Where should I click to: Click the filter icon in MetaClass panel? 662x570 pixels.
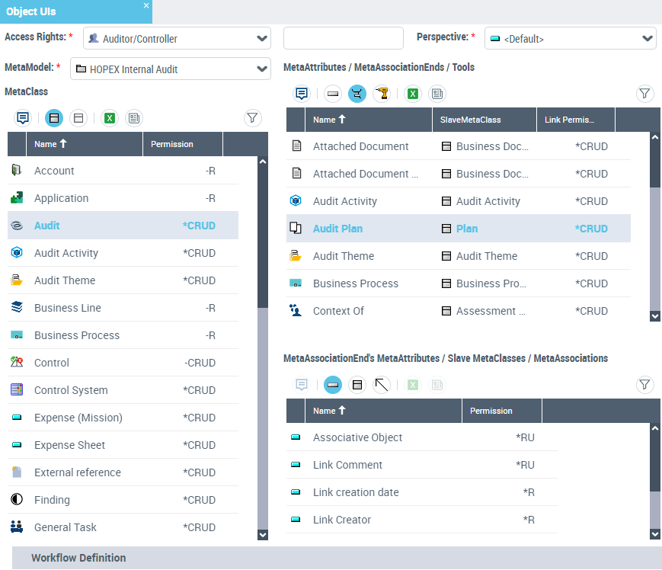[x=252, y=118]
